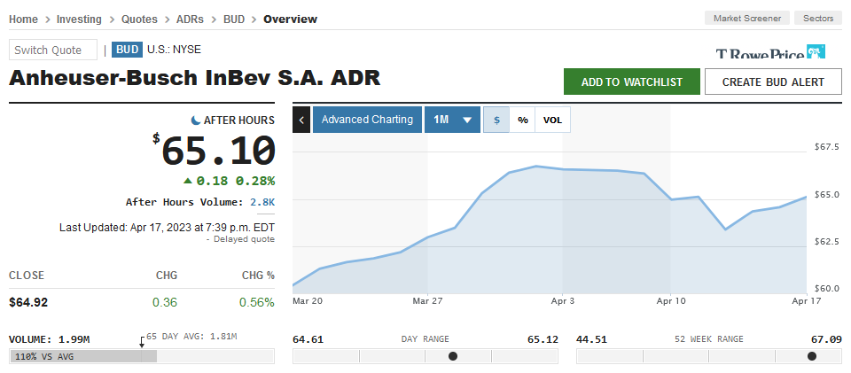Open the 1M time range dropdown
Screen dimensions: 851x373
coord(452,120)
